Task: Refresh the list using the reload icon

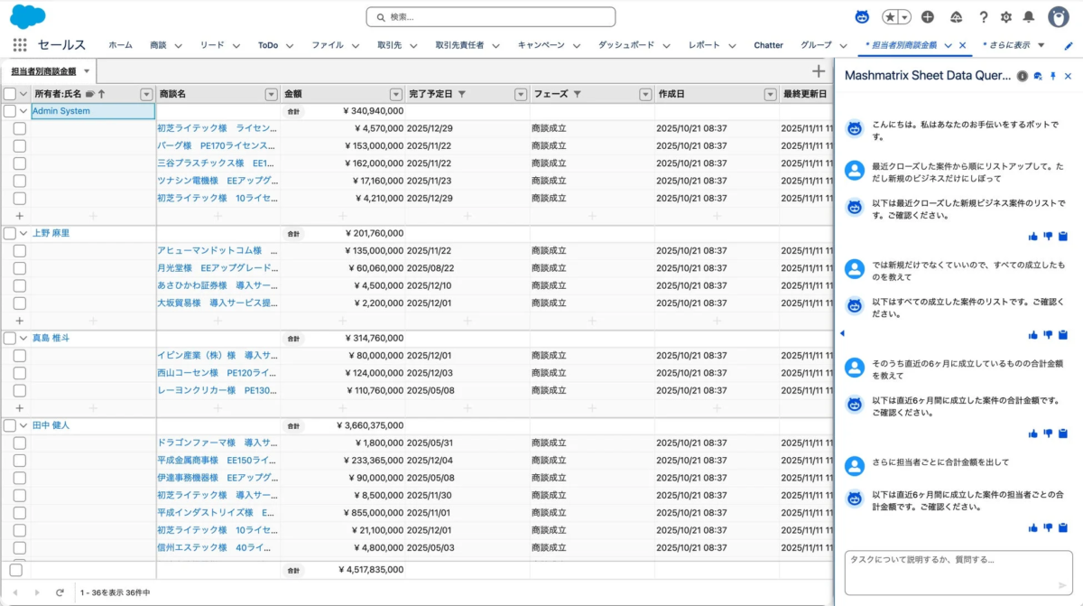Action: tap(59, 592)
